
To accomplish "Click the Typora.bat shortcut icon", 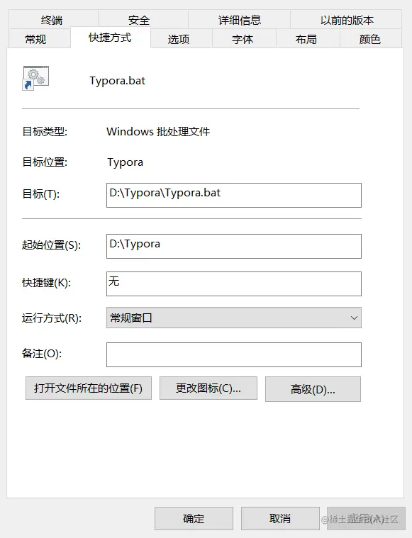I will [35, 78].
